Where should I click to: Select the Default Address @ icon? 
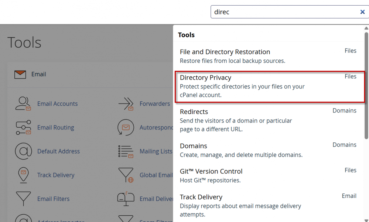point(23,151)
